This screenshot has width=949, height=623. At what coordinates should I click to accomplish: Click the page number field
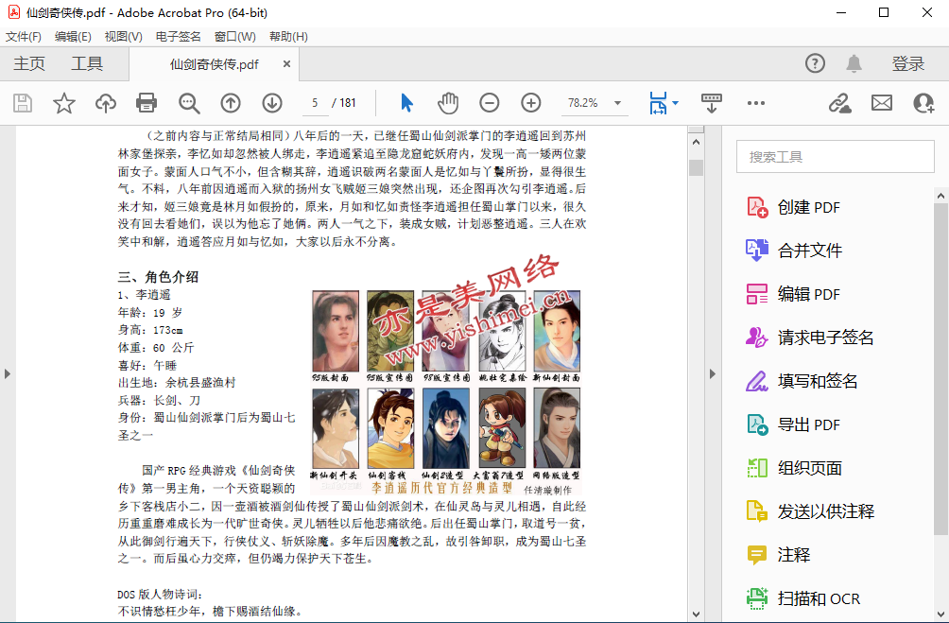[315, 103]
